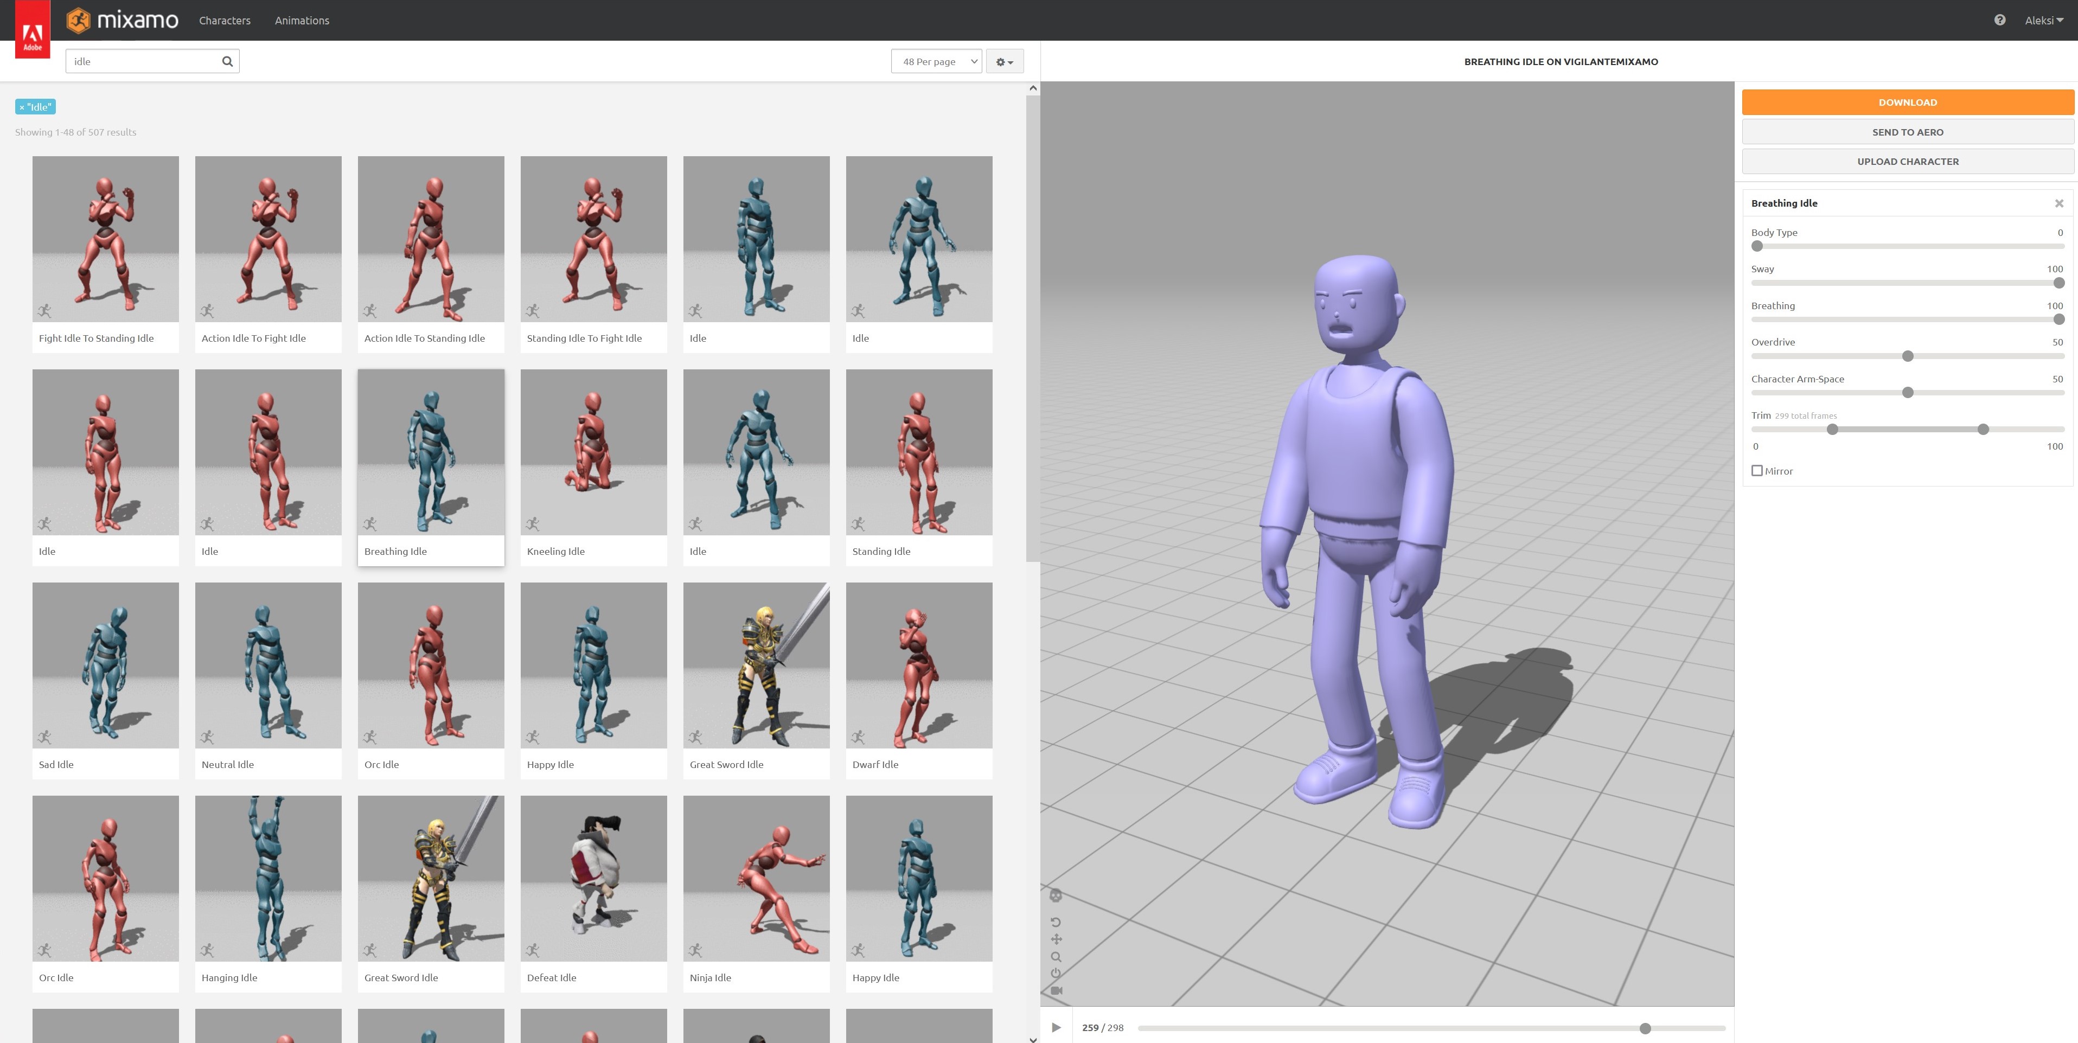
Task: Open the 48 Per page dropdown
Action: [x=936, y=61]
